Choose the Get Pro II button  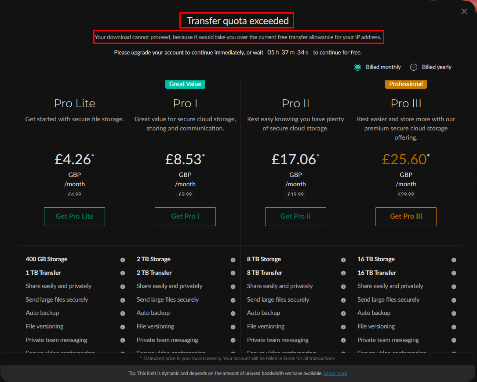click(x=295, y=216)
